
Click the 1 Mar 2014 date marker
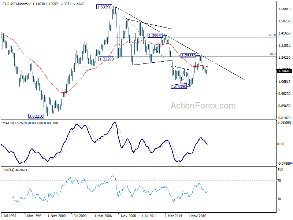[173, 216]
